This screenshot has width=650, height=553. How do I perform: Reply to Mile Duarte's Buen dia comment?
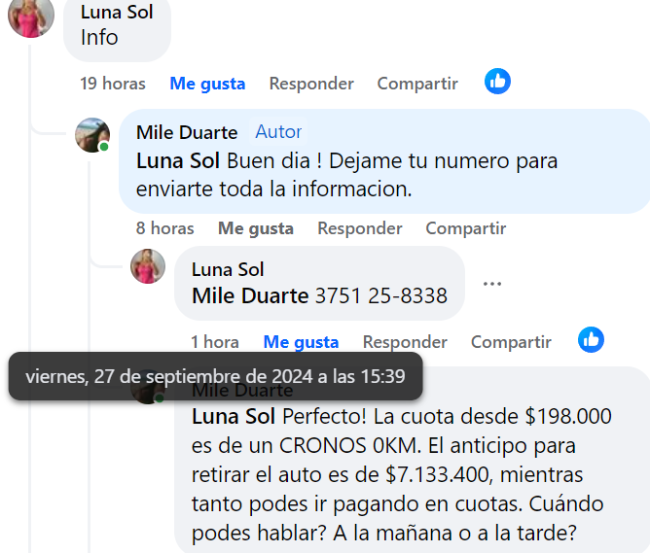(x=360, y=228)
